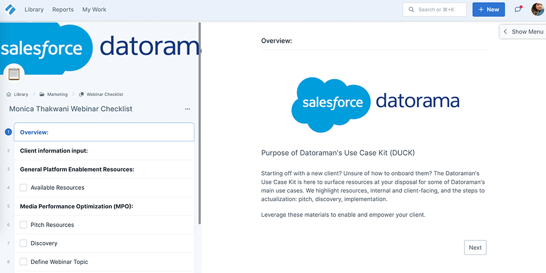The image size is (546, 273).
Task: Go to My Work
Action: click(94, 10)
